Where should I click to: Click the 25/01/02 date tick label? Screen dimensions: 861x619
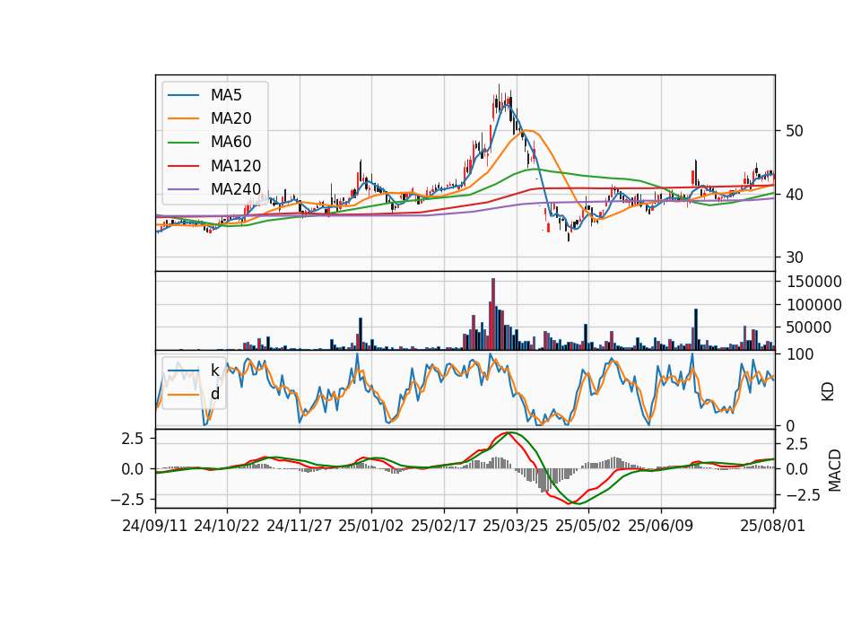pos(371,526)
